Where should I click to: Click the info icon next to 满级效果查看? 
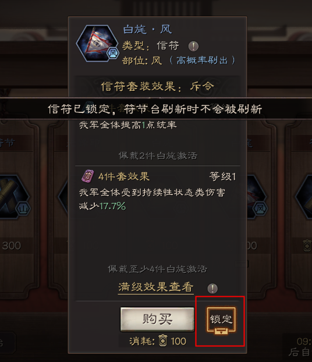tap(212, 288)
